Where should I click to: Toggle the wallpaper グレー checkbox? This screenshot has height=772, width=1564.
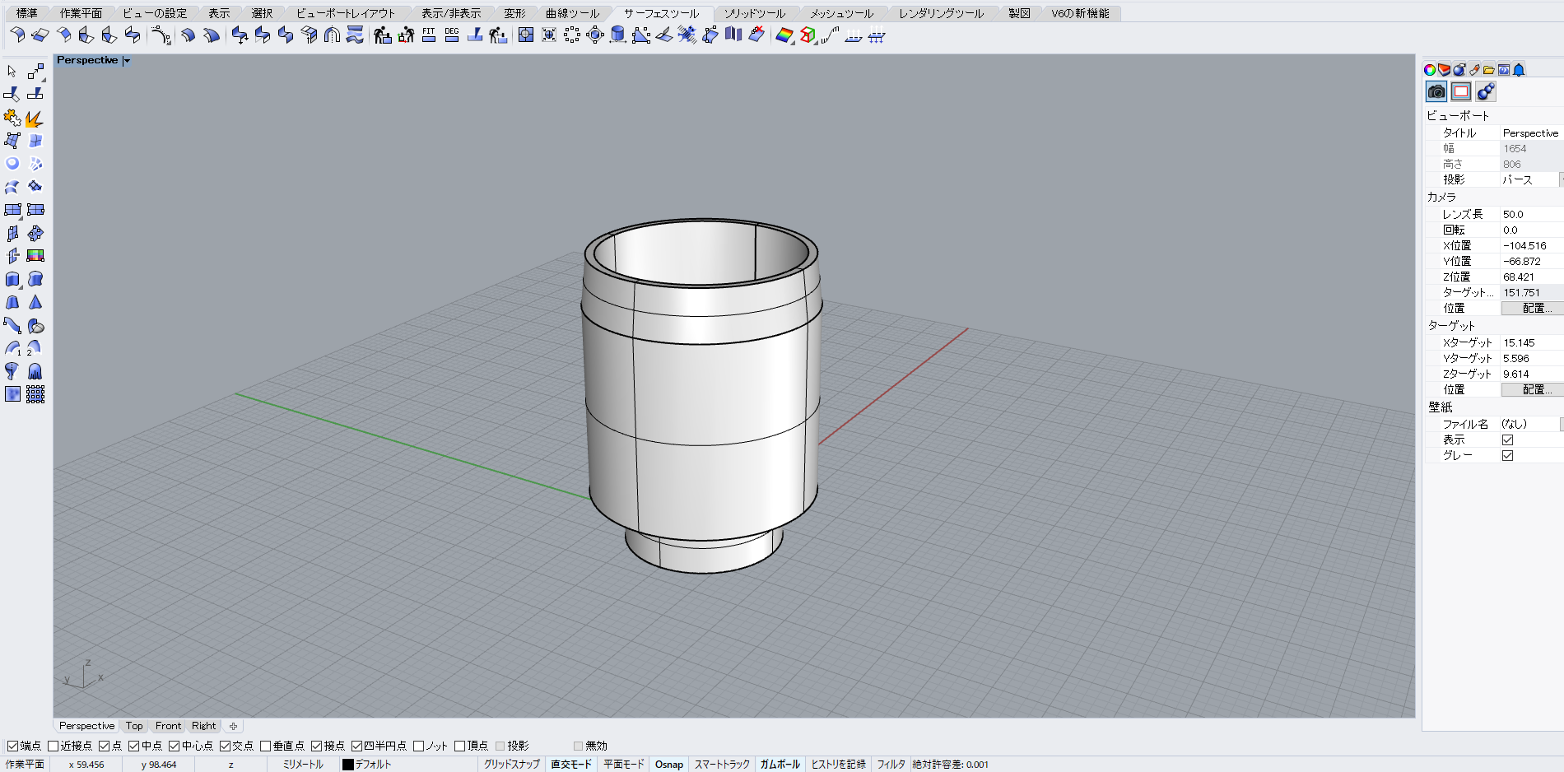coord(1507,455)
